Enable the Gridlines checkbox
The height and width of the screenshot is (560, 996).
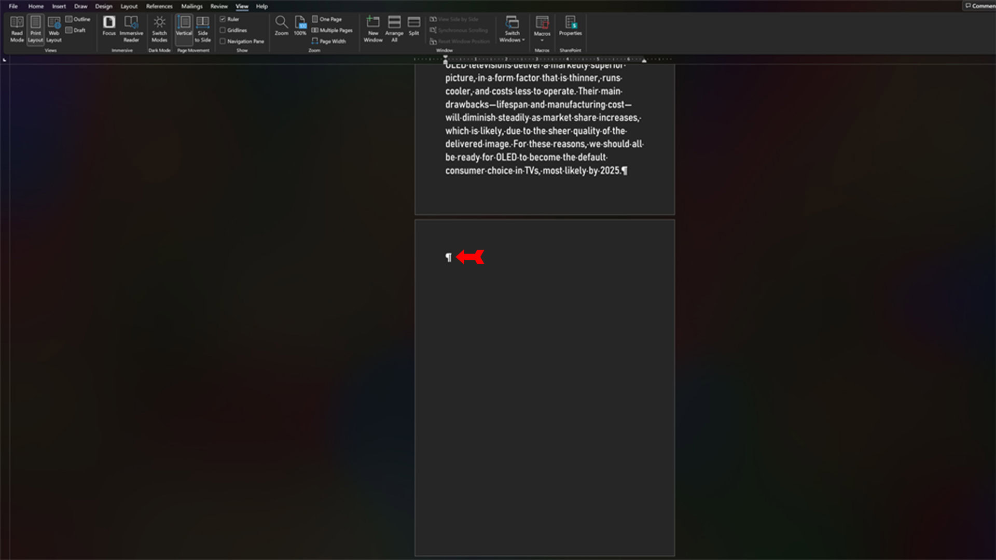click(223, 30)
